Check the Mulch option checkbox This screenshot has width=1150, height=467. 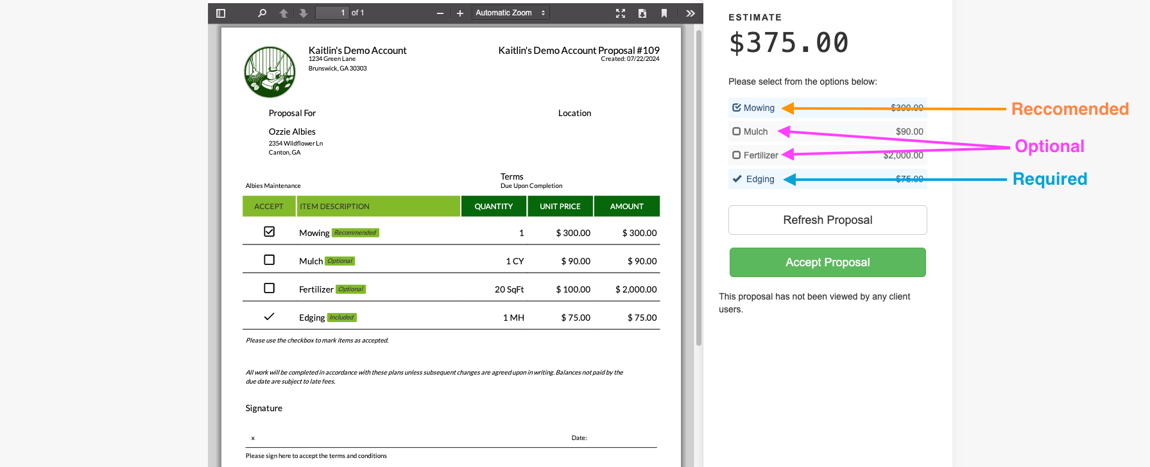coord(737,132)
